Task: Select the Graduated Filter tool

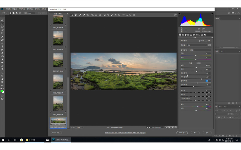Action: (x=115, y=15)
